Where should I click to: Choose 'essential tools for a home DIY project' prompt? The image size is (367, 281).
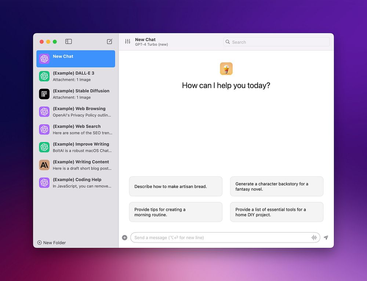(x=277, y=212)
